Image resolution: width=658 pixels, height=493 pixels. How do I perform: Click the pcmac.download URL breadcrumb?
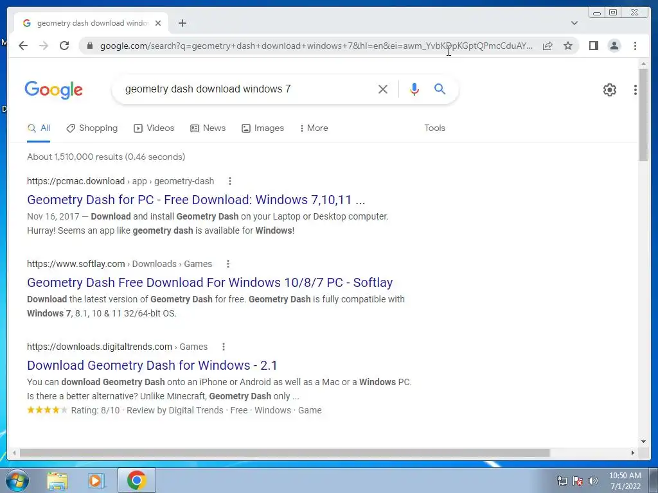[120, 181]
